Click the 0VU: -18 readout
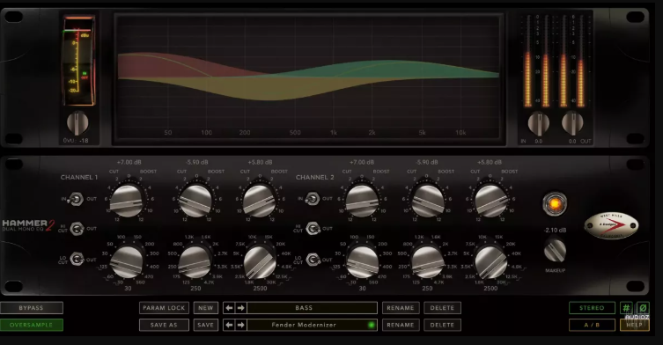This screenshot has width=663, height=345. click(x=76, y=141)
